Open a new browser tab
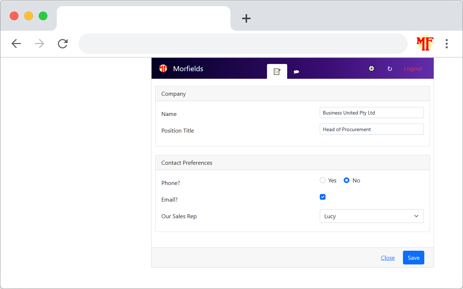463x289 pixels. tap(246, 18)
